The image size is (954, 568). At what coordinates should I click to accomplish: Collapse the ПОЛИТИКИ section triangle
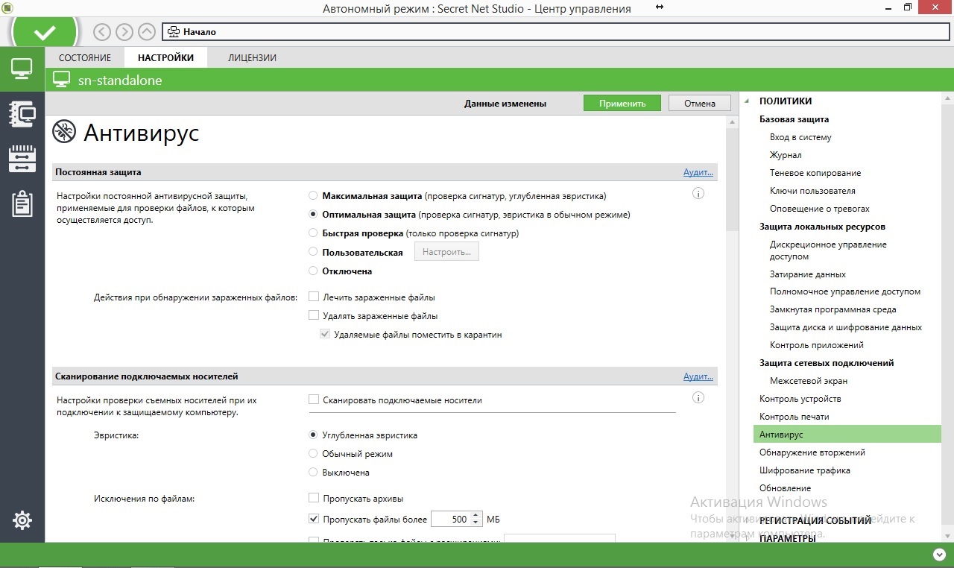748,101
